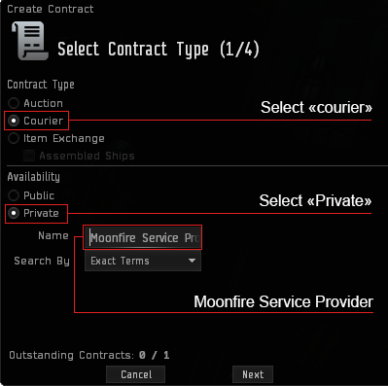Click the Search By label

coord(42,261)
